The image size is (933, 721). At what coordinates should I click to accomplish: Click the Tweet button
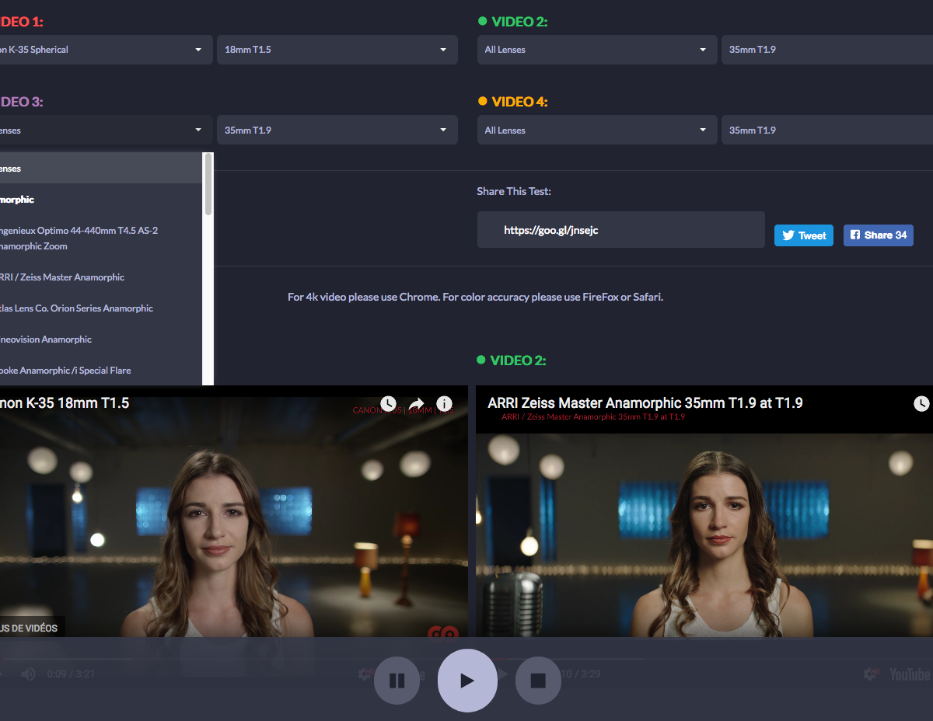click(804, 235)
